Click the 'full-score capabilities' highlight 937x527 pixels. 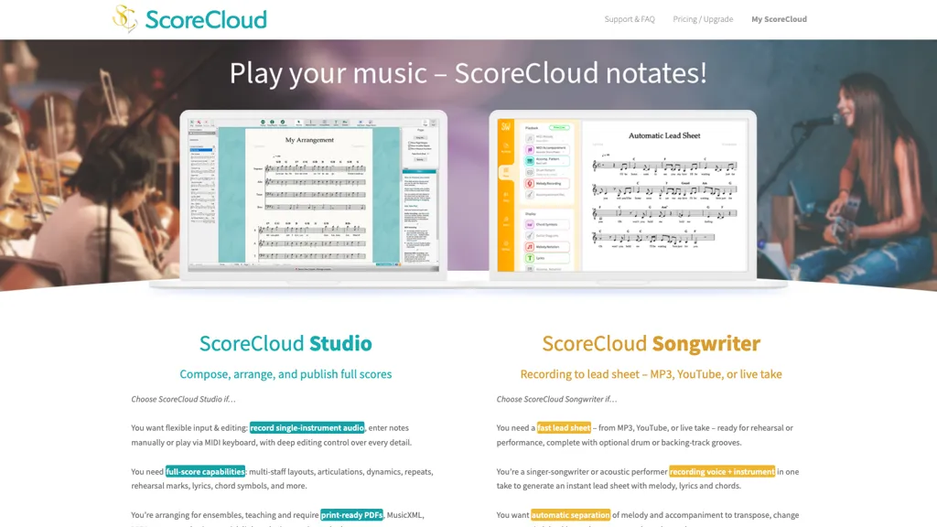pyautogui.click(x=205, y=471)
